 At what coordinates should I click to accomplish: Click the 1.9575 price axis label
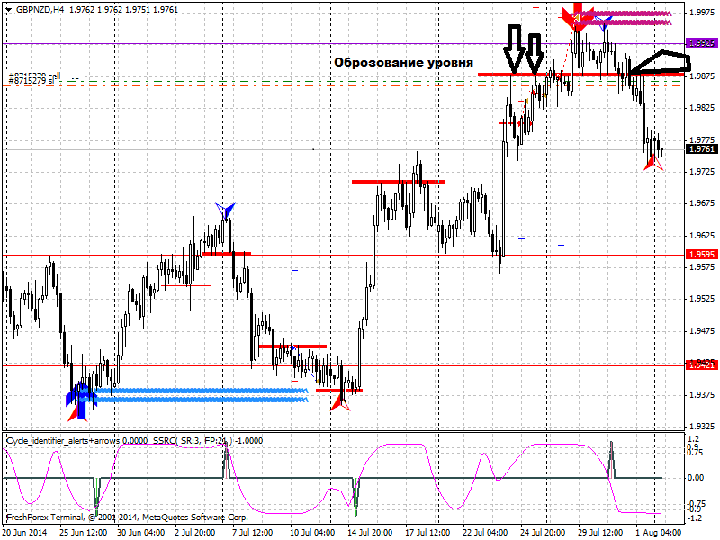click(x=703, y=266)
